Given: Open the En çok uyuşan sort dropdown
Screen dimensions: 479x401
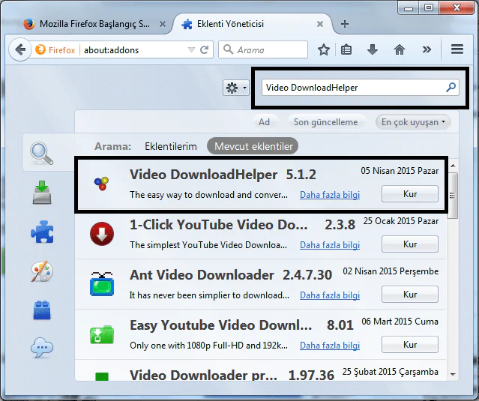Looking at the screenshot, I should click(x=413, y=122).
